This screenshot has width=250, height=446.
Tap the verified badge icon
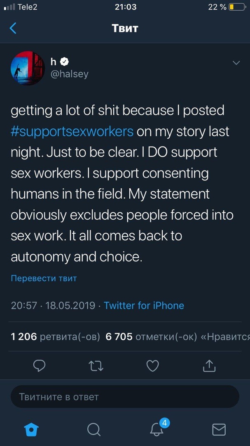(x=65, y=62)
